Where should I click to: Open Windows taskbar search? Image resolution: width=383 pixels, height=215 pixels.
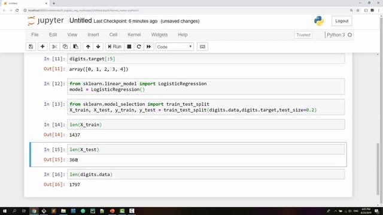pos(14,211)
